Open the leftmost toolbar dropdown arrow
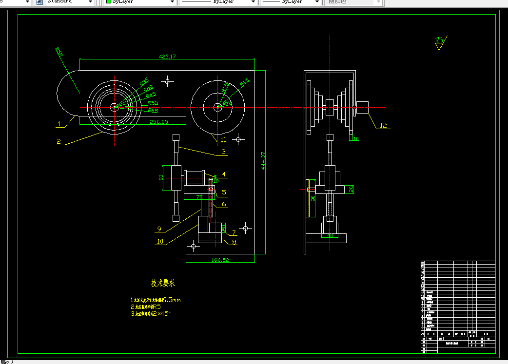 (27, 1)
